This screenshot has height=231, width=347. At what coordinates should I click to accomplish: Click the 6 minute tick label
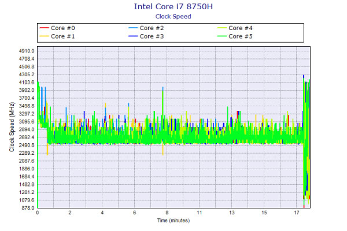pyautogui.click(x=135, y=213)
